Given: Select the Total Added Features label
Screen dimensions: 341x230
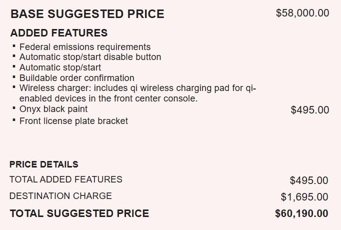Looking at the screenshot, I should pyautogui.click(x=66, y=179).
